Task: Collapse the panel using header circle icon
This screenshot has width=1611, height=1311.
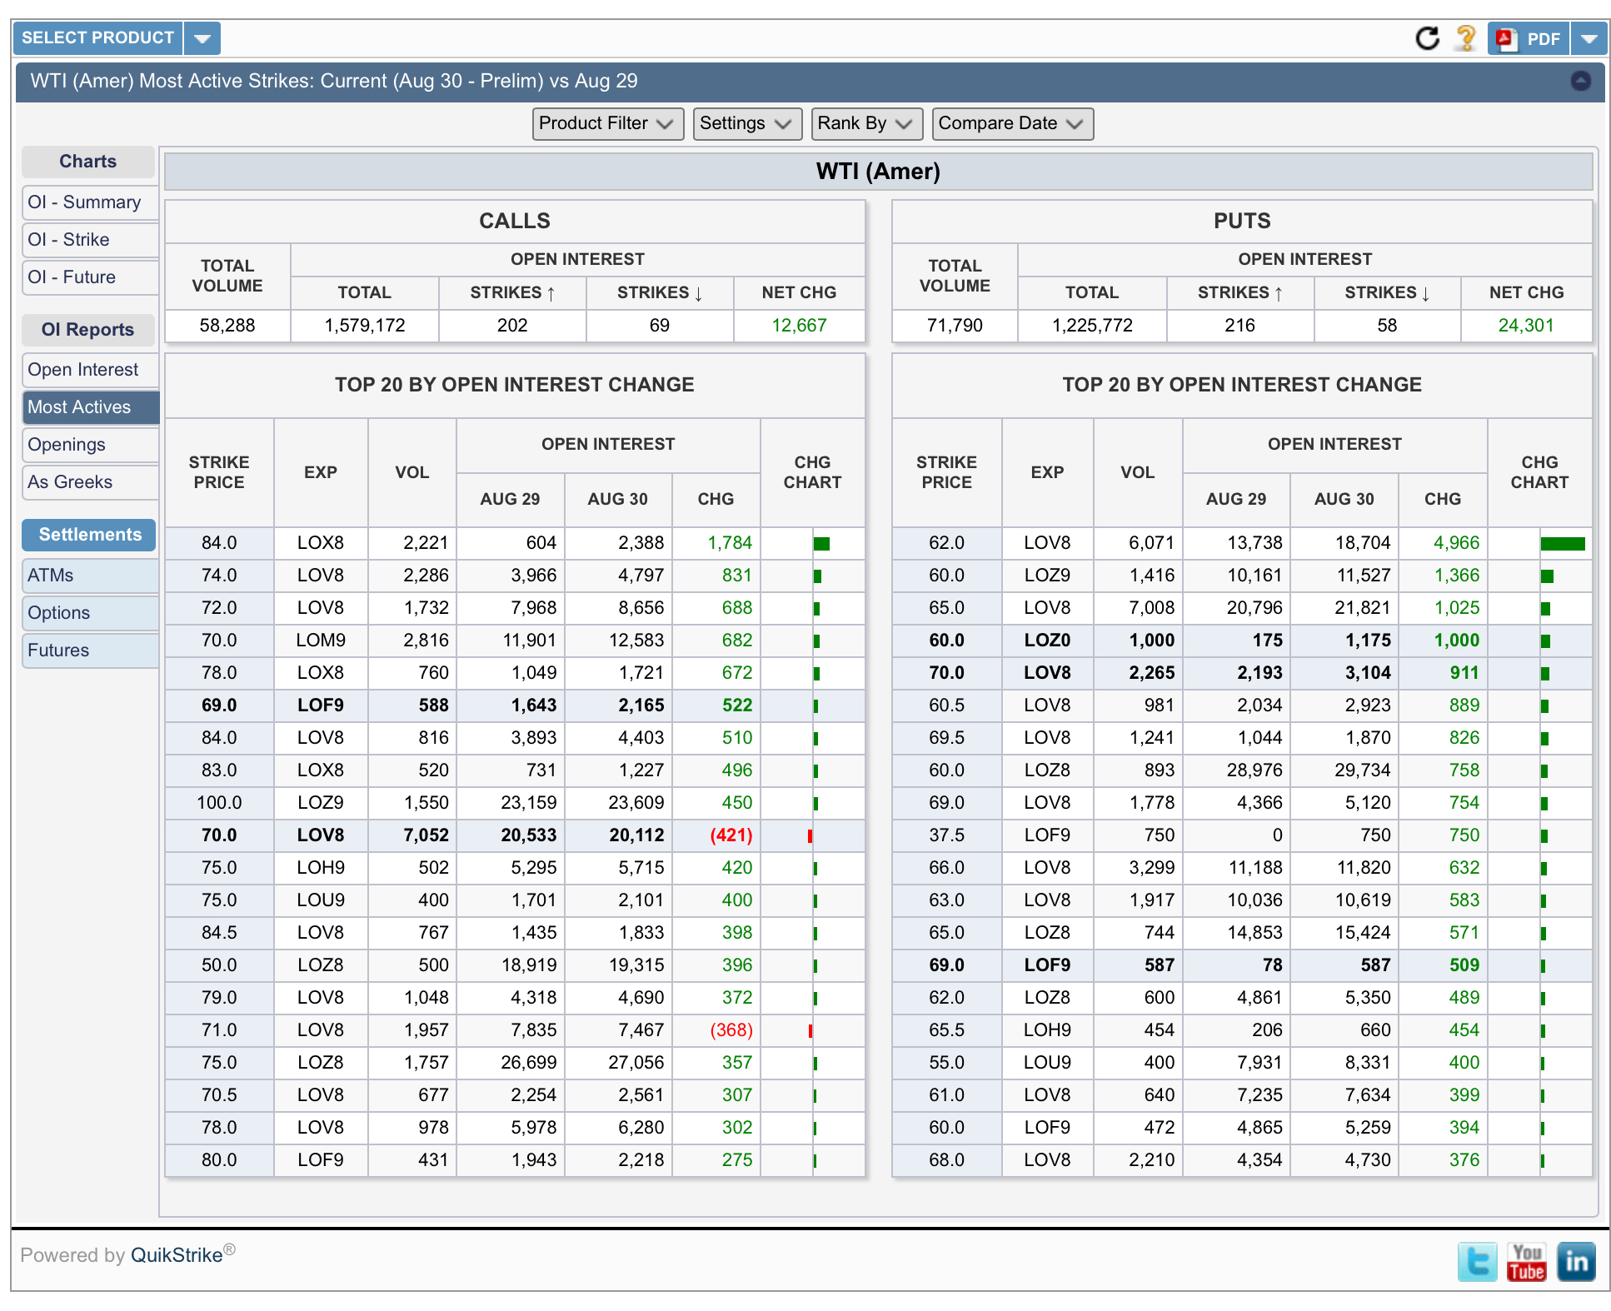Action: pyautogui.click(x=1580, y=81)
